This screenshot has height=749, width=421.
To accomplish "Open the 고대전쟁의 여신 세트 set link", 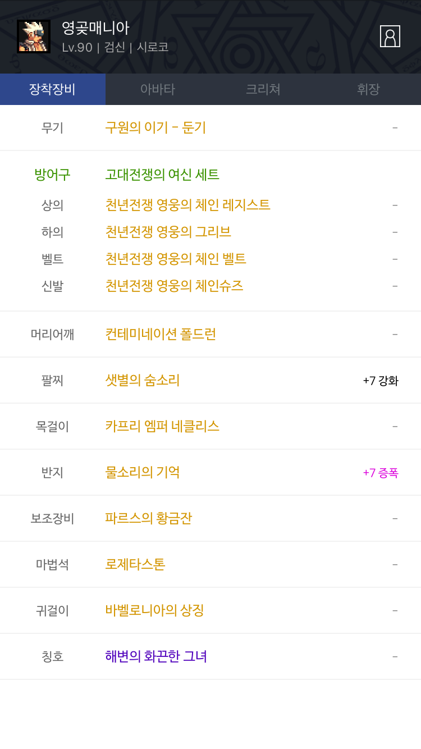I will 162,175.
